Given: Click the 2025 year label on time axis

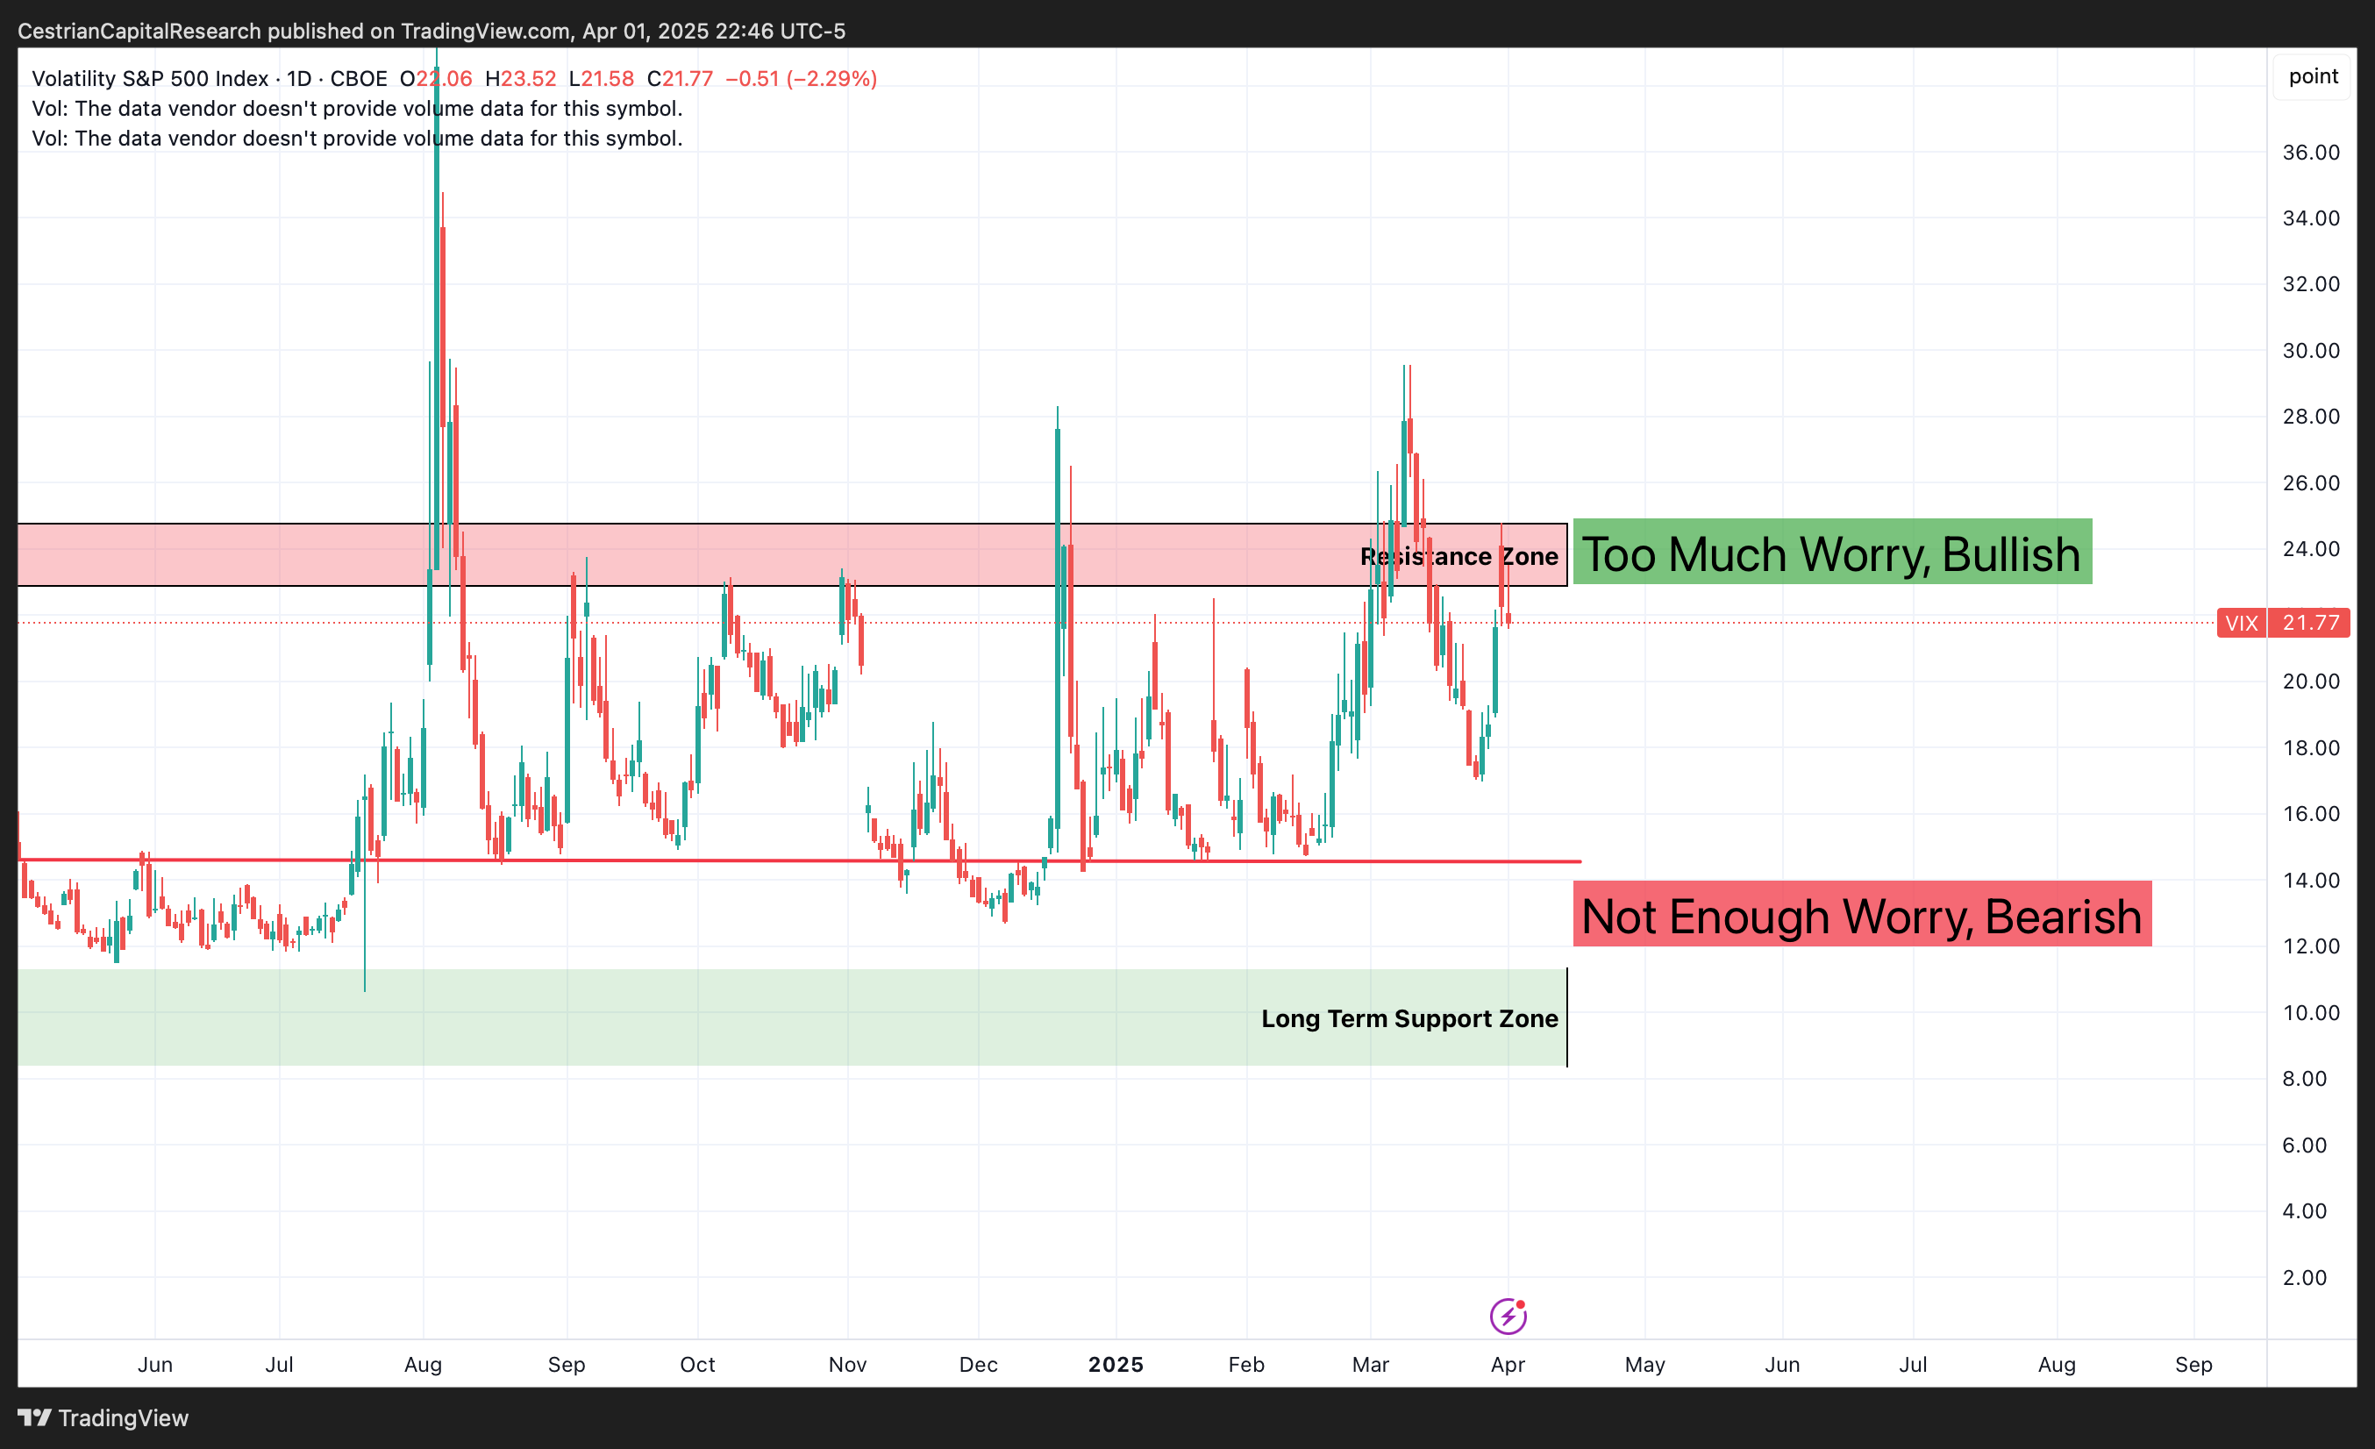Looking at the screenshot, I should pyautogui.click(x=1116, y=1364).
